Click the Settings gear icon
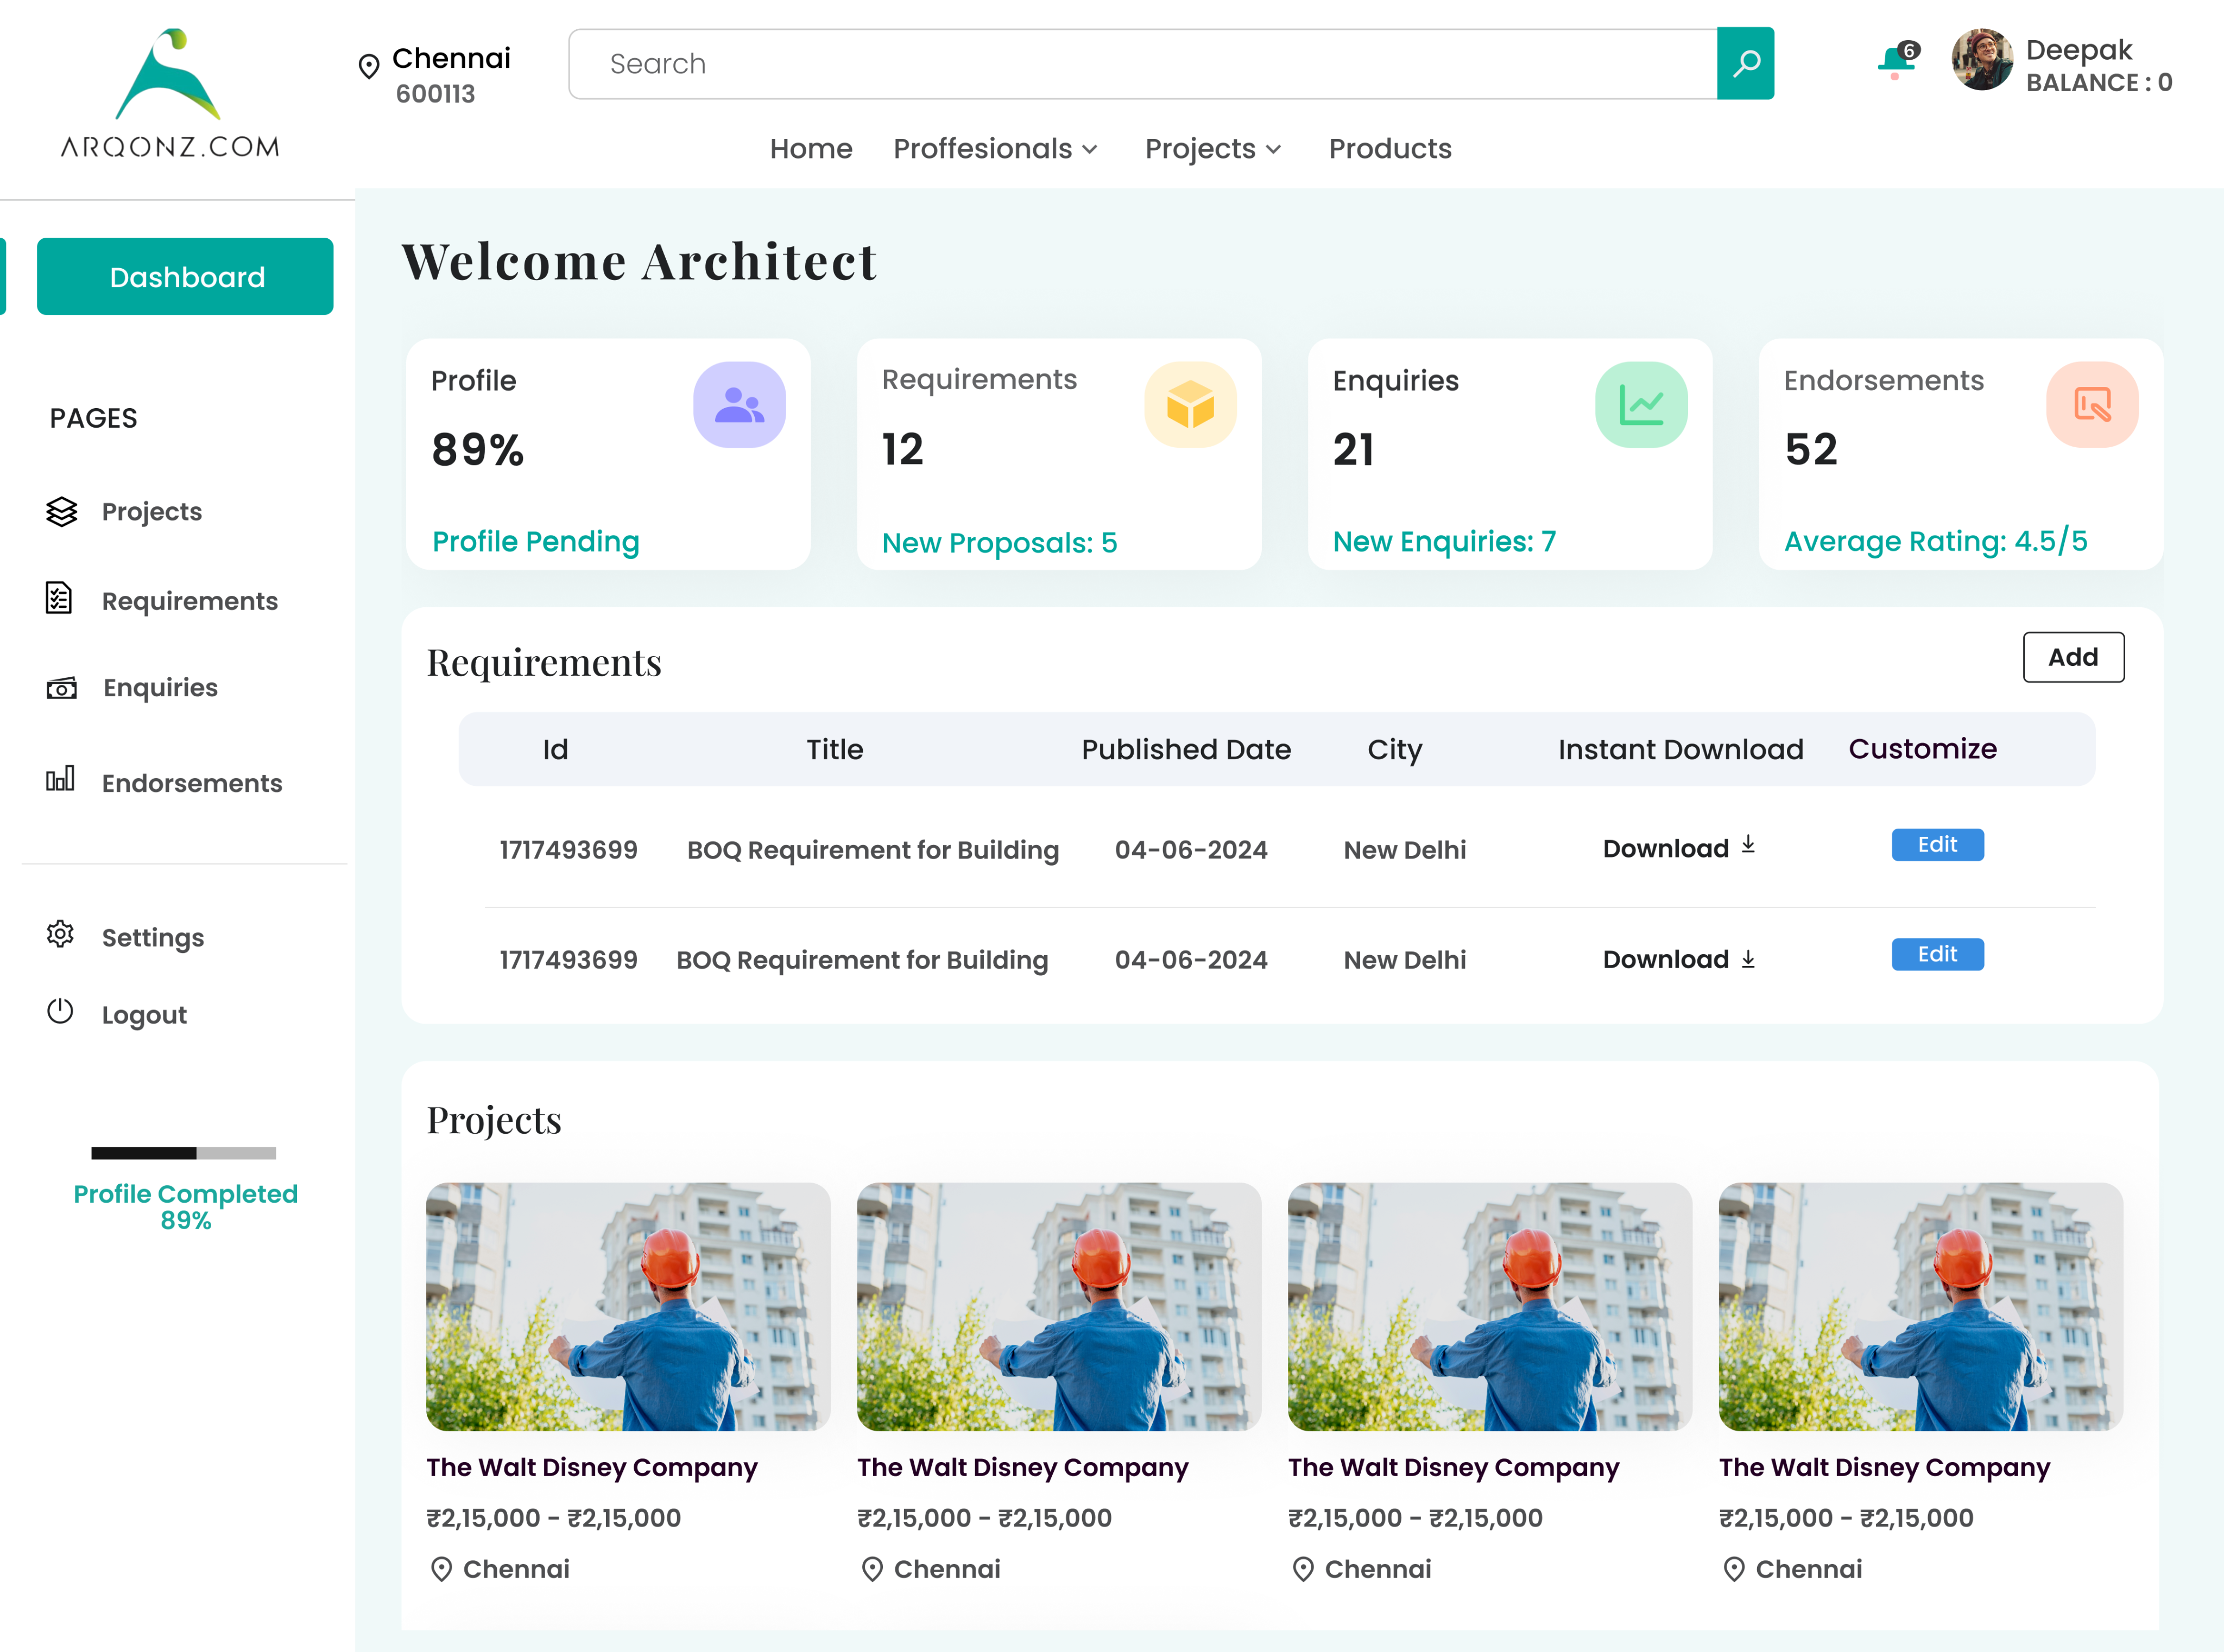Screen dimensions: 2224x1652 click(60, 934)
